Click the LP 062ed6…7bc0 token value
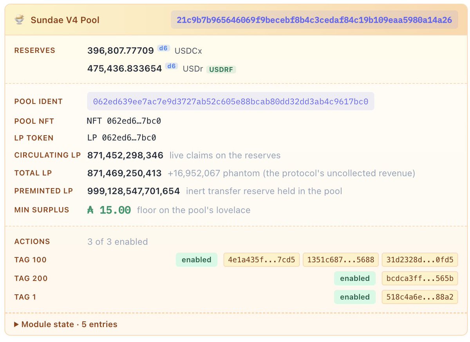The image size is (470, 342). click(121, 138)
